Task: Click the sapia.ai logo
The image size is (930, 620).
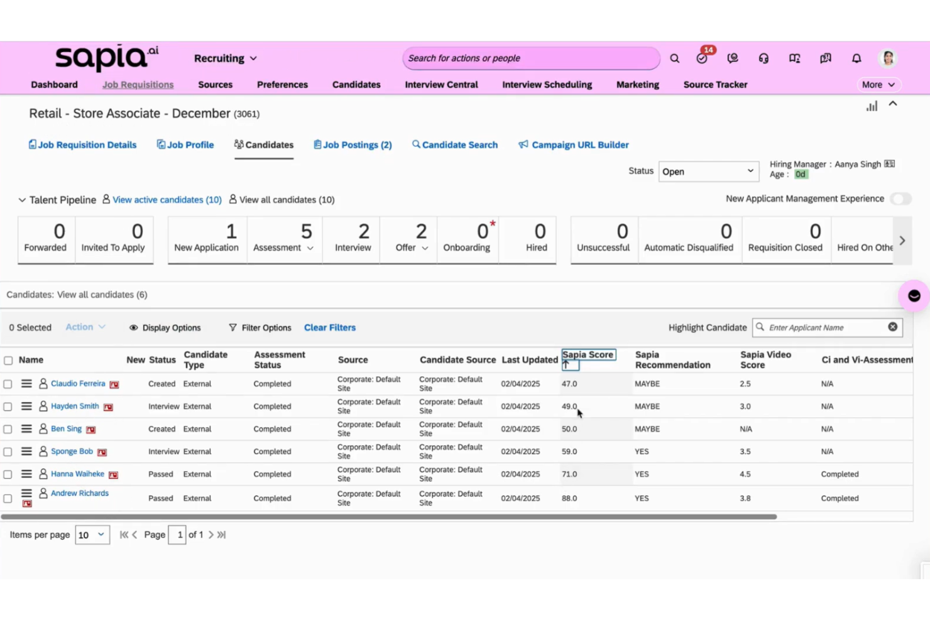Action: [107, 58]
